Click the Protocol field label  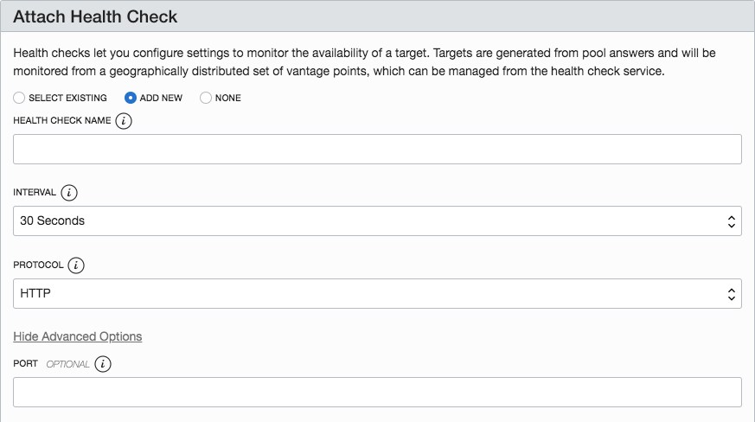[x=39, y=265]
